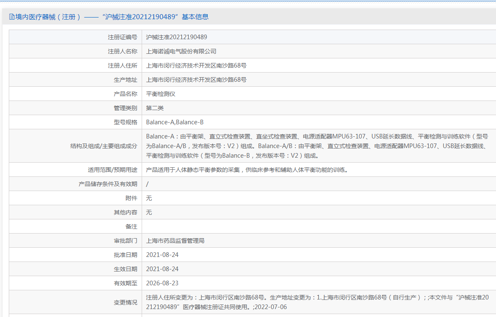Click the 生效日期 value 2021-08-24

coord(162,269)
